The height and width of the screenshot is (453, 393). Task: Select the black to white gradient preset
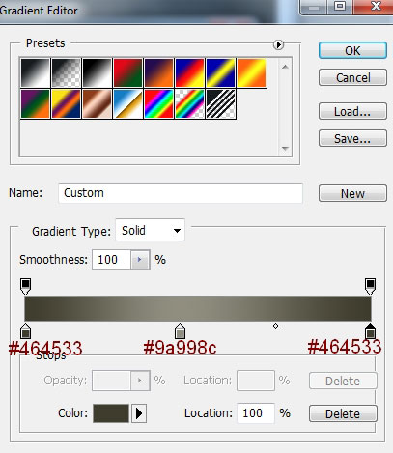pos(97,72)
